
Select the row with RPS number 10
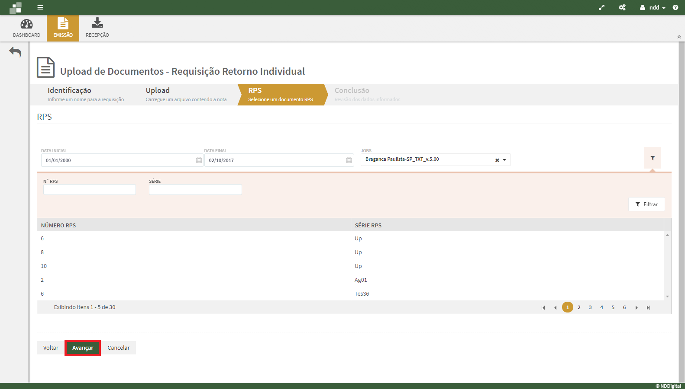pyautogui.click(x=350, y=266)
